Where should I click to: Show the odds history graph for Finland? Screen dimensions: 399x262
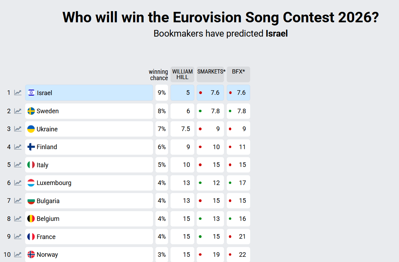(18, 147)
